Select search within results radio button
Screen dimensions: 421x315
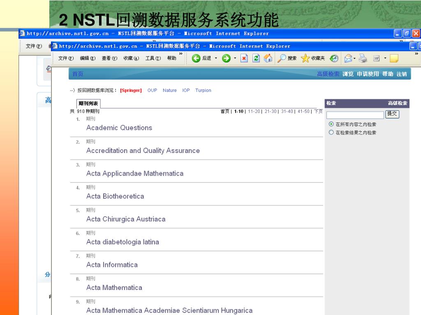(x=331, y=132)
